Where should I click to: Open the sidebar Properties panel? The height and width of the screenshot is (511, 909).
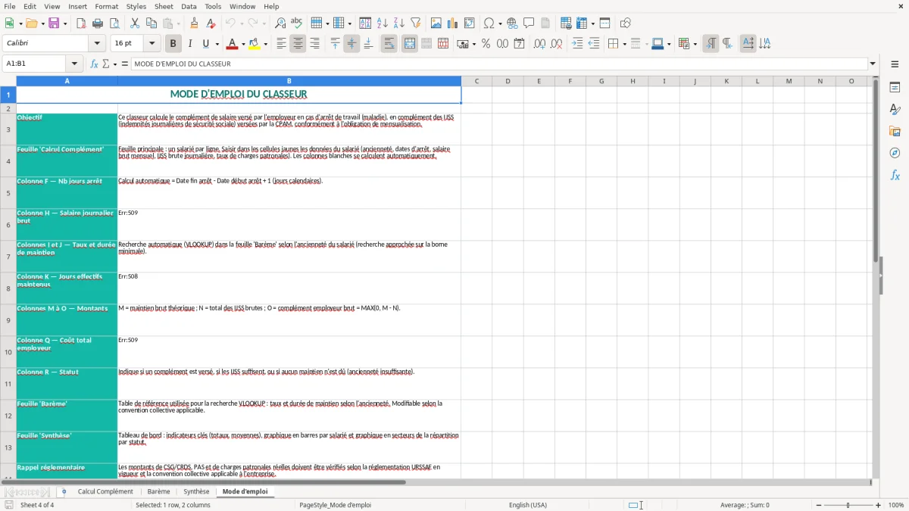pyautogui.click(x=895, y=87)
